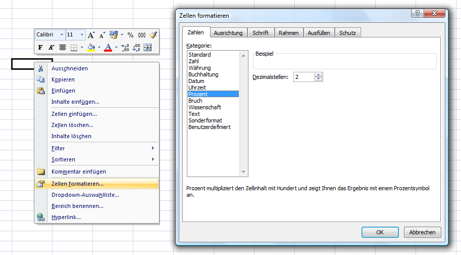Select Prozent in Kategorie list
Viewport: 461px width, 255px height.
213,94
